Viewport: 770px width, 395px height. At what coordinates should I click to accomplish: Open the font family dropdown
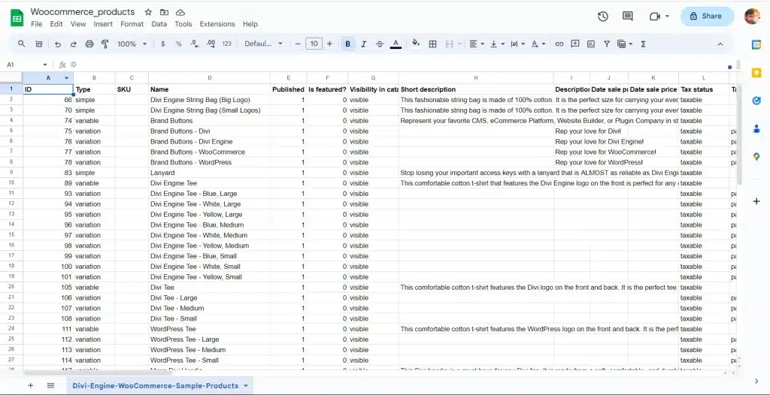point(264,44)
